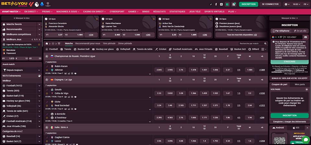Open CYBERSPORT menu item
Viewport: 311px width, 145px height.
click(x=117, y=12)
